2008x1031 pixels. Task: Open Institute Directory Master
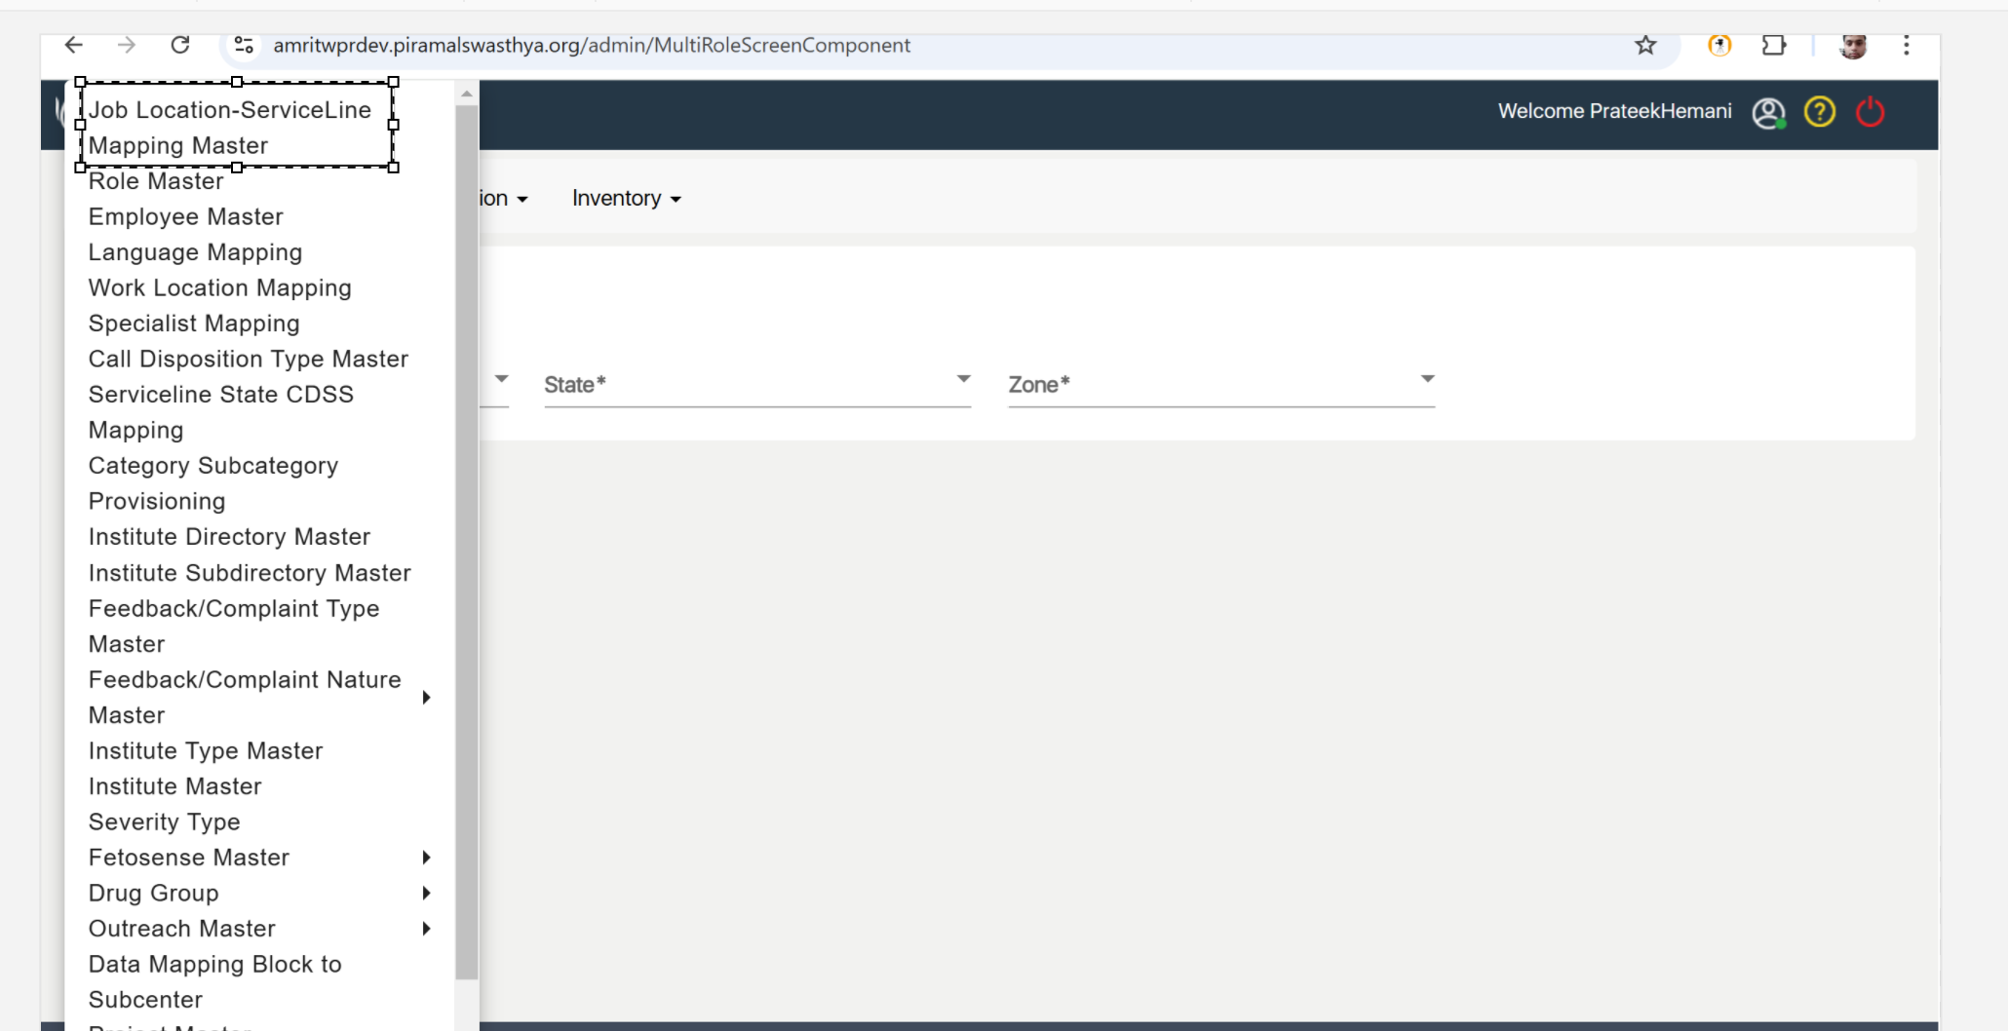(229, 537)
